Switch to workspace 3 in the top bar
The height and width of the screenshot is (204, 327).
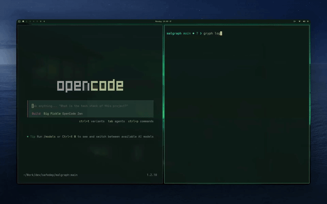click(30, 21)
